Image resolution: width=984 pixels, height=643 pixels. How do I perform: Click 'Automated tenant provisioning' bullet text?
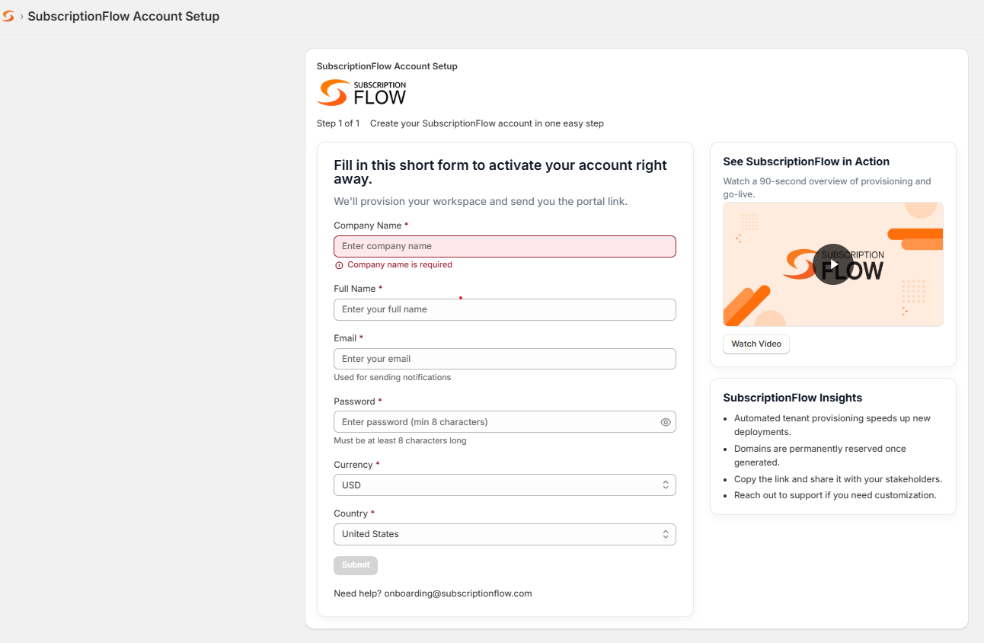tap(832, 425)
